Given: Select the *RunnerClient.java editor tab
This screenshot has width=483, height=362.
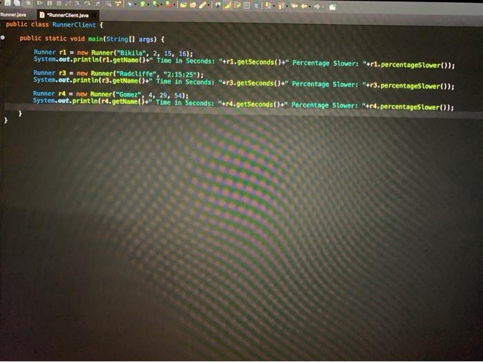Looking at the screenshot, I should 68,15.
